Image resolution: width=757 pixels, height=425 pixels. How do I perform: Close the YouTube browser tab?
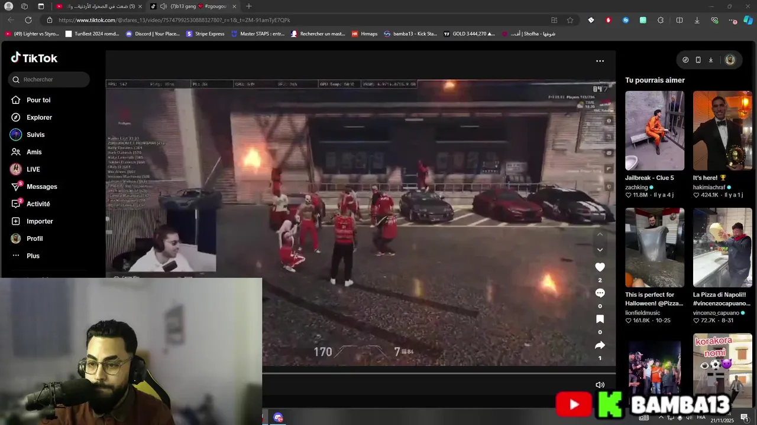[x=140, y=6]
